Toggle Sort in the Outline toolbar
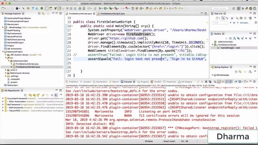The width and height of the screenshot is (258, 145). [x=234, y=38]
